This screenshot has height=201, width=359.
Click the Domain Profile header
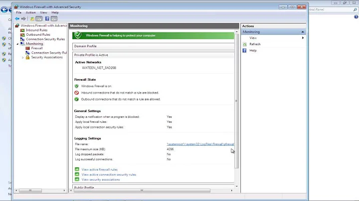153,46
